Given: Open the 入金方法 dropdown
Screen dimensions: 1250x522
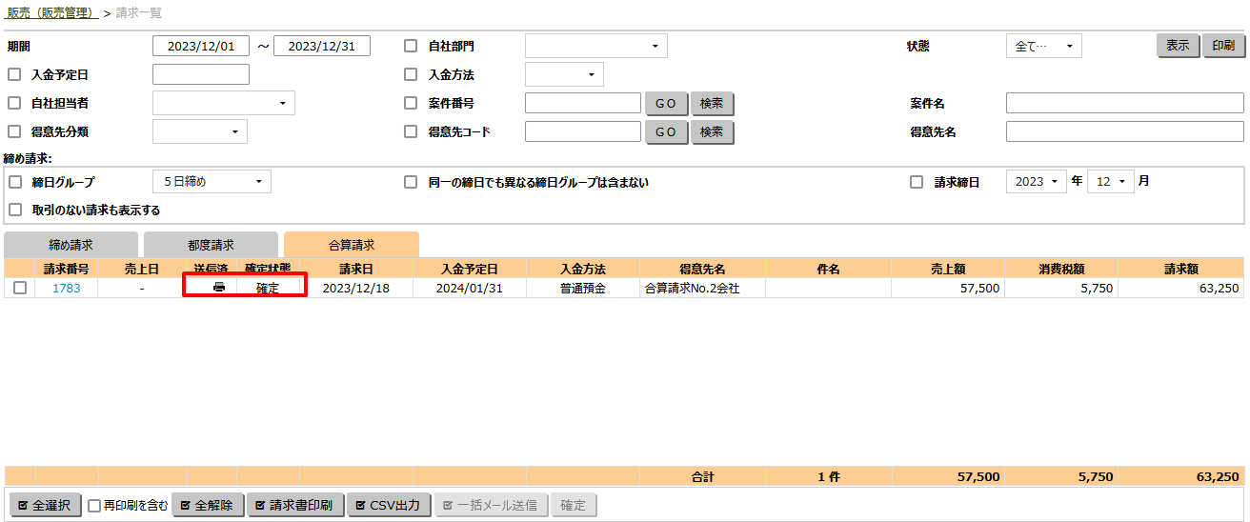Looking at the screenshot, I should click(x=564, y=74).
